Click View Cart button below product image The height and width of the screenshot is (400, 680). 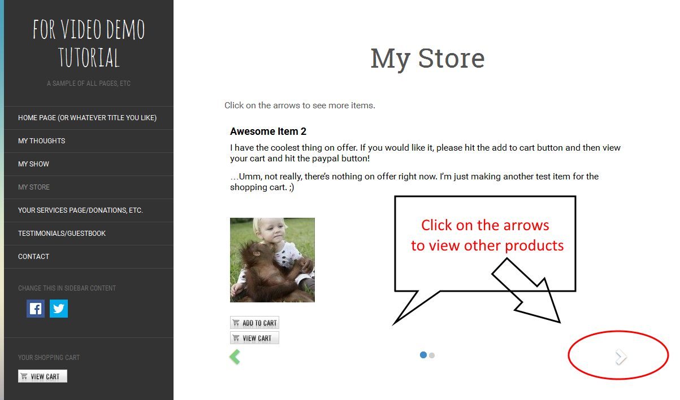point(254,338)
